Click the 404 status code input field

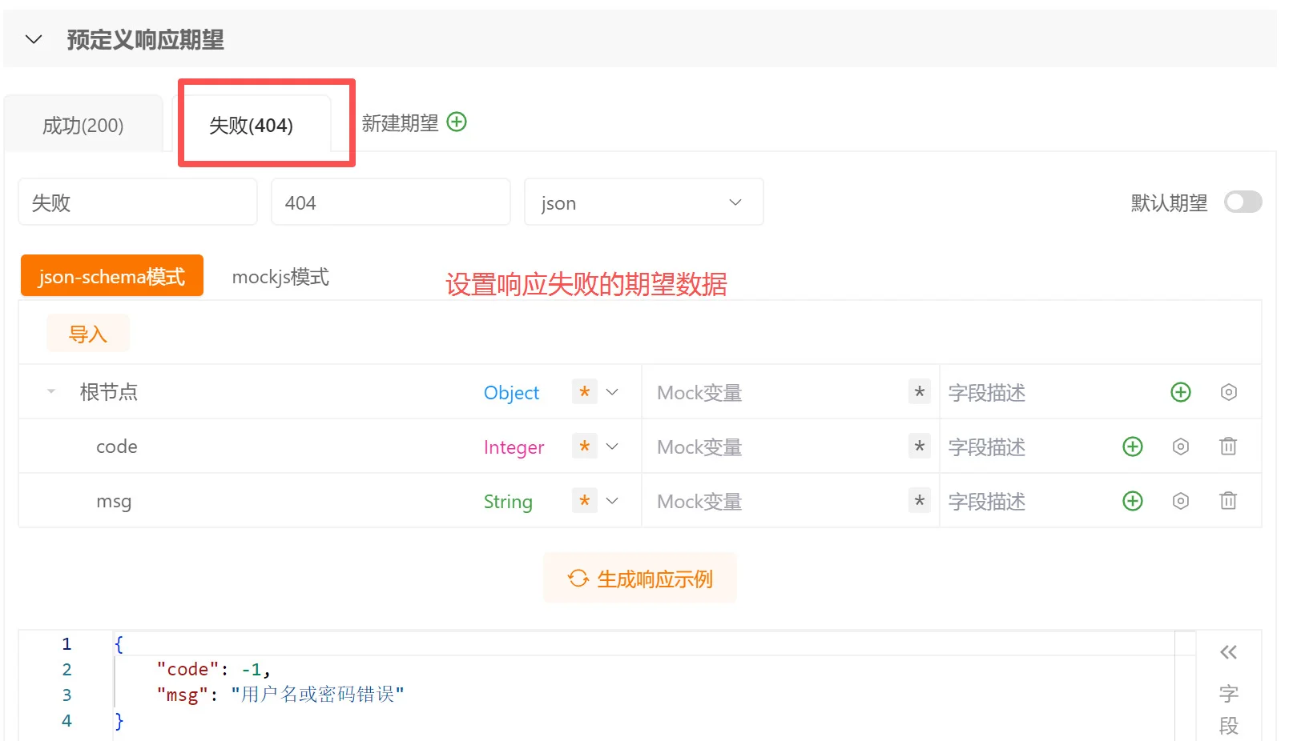pos(390,202)
